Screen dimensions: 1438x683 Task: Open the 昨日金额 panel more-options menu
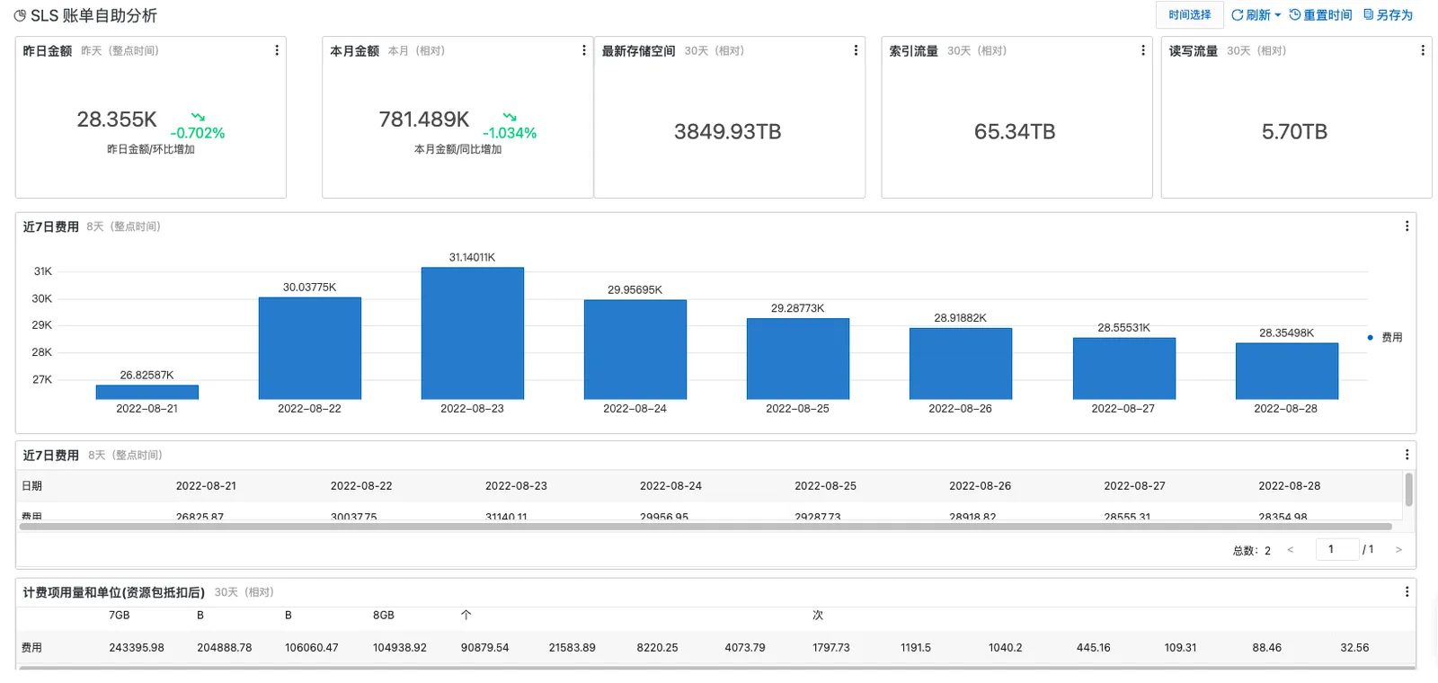277,50
